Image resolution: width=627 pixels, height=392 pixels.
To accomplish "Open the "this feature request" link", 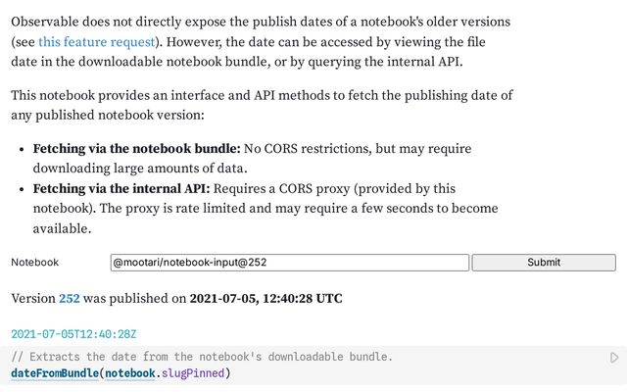I will (96, 42).
